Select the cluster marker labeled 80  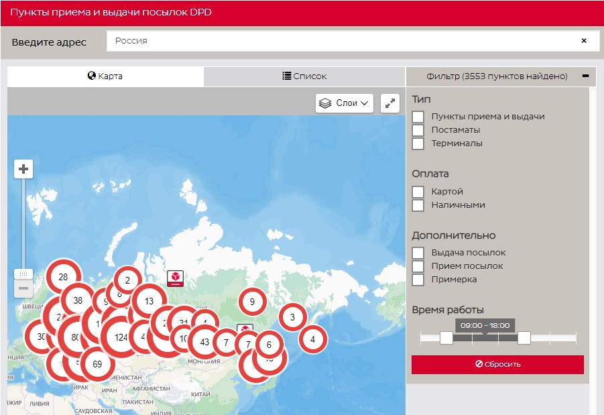click(75, 337)
